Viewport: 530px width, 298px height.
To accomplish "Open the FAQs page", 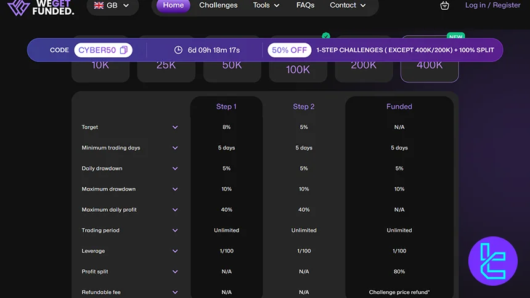I will click(x=305, y=6).
